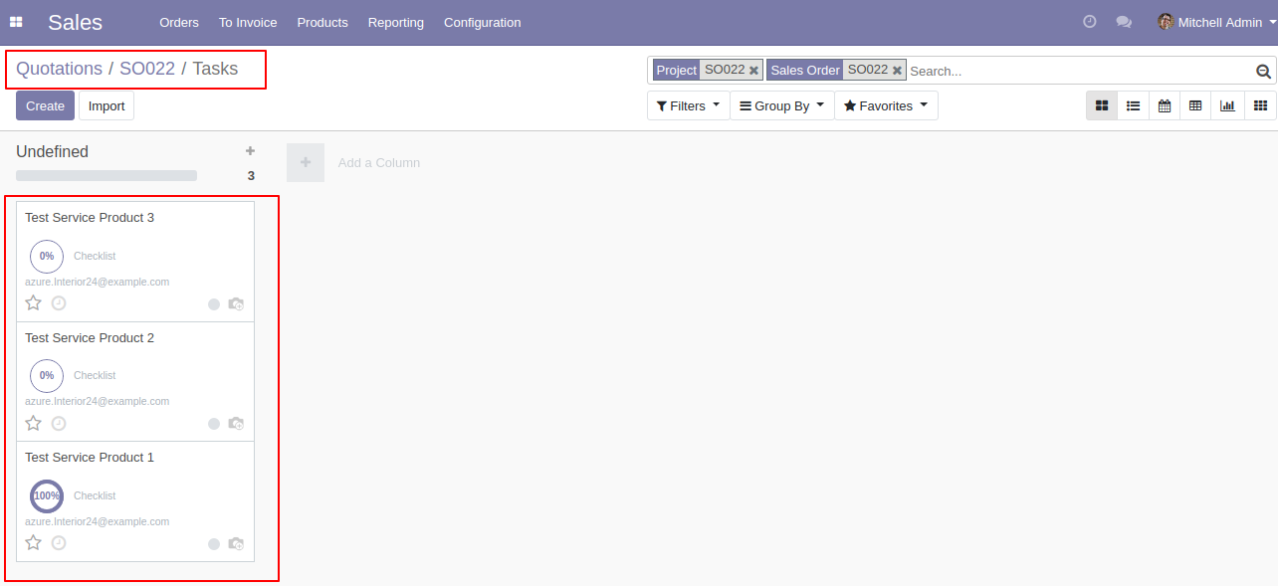Switch to Pivot table view
The width and height of the screenshot is (1278, 586).
coord(1195,105)
